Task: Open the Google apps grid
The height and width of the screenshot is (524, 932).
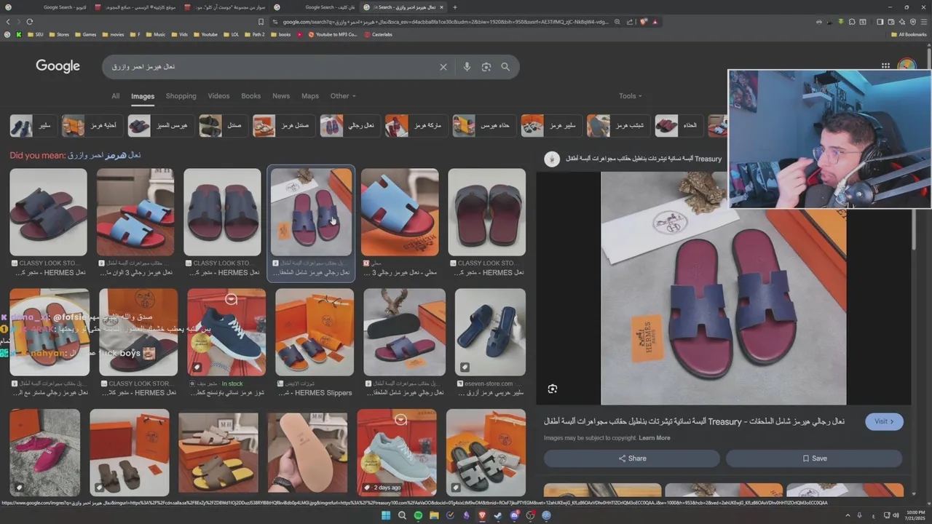Action: click(x=885, y=65)
